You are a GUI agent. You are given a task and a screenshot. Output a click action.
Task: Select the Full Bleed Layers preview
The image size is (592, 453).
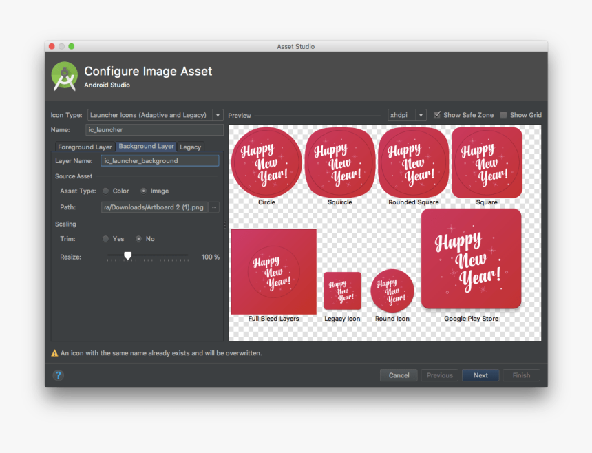click(273, 272)
